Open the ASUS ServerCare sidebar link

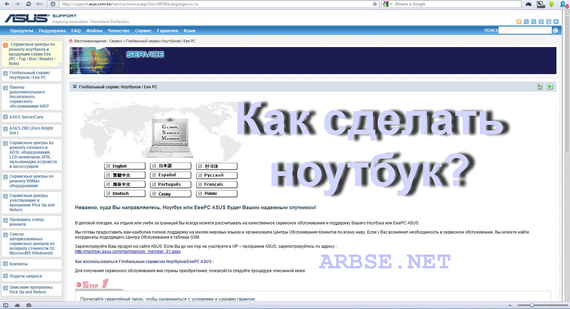pyautogui.click(x=26, y=117)
